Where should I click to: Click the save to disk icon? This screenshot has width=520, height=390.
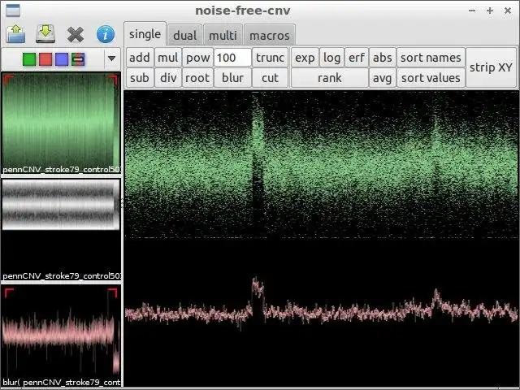(45, 34)
